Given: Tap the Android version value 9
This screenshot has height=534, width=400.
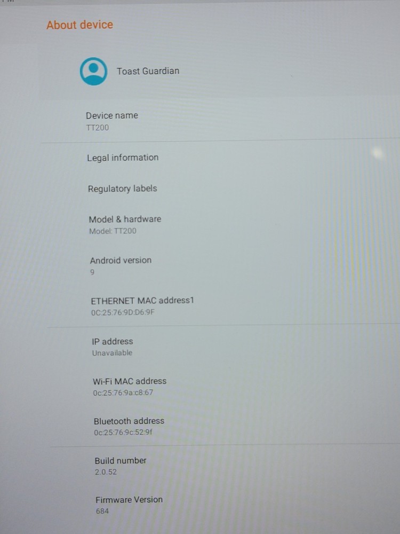Looking at the screenshot, I should pyautogui.click(x=93, y=272).
